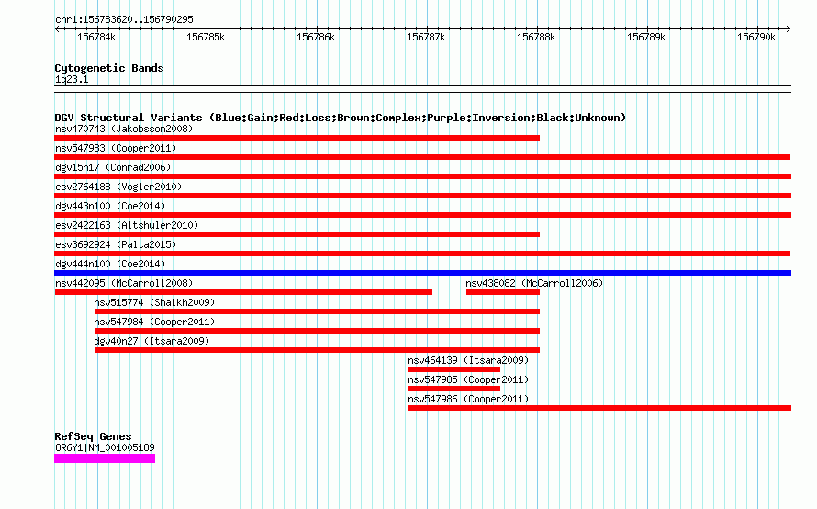Select the blue gain bar for dgv444n100

[x=422, y=273]
